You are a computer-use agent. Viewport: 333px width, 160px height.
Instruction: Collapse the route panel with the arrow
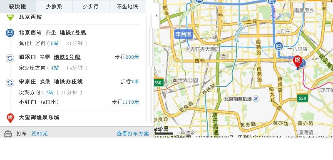pyautogui.click(x=157, y=15)
